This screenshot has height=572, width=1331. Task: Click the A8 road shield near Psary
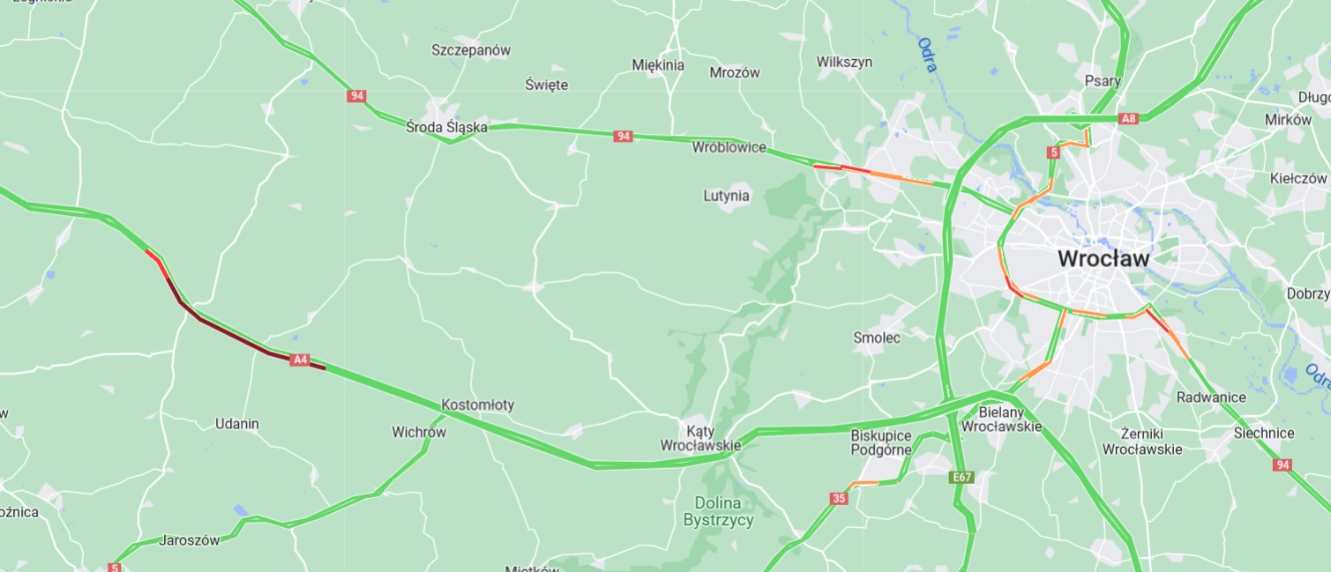(x=1128, y=118)
